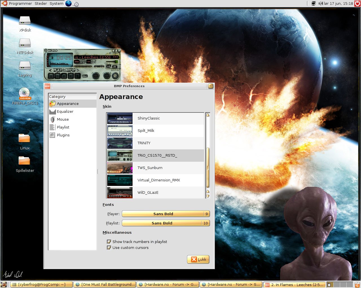Click the workspace switcher in bottom panel
361x288 pixels.
coord(340,284)
